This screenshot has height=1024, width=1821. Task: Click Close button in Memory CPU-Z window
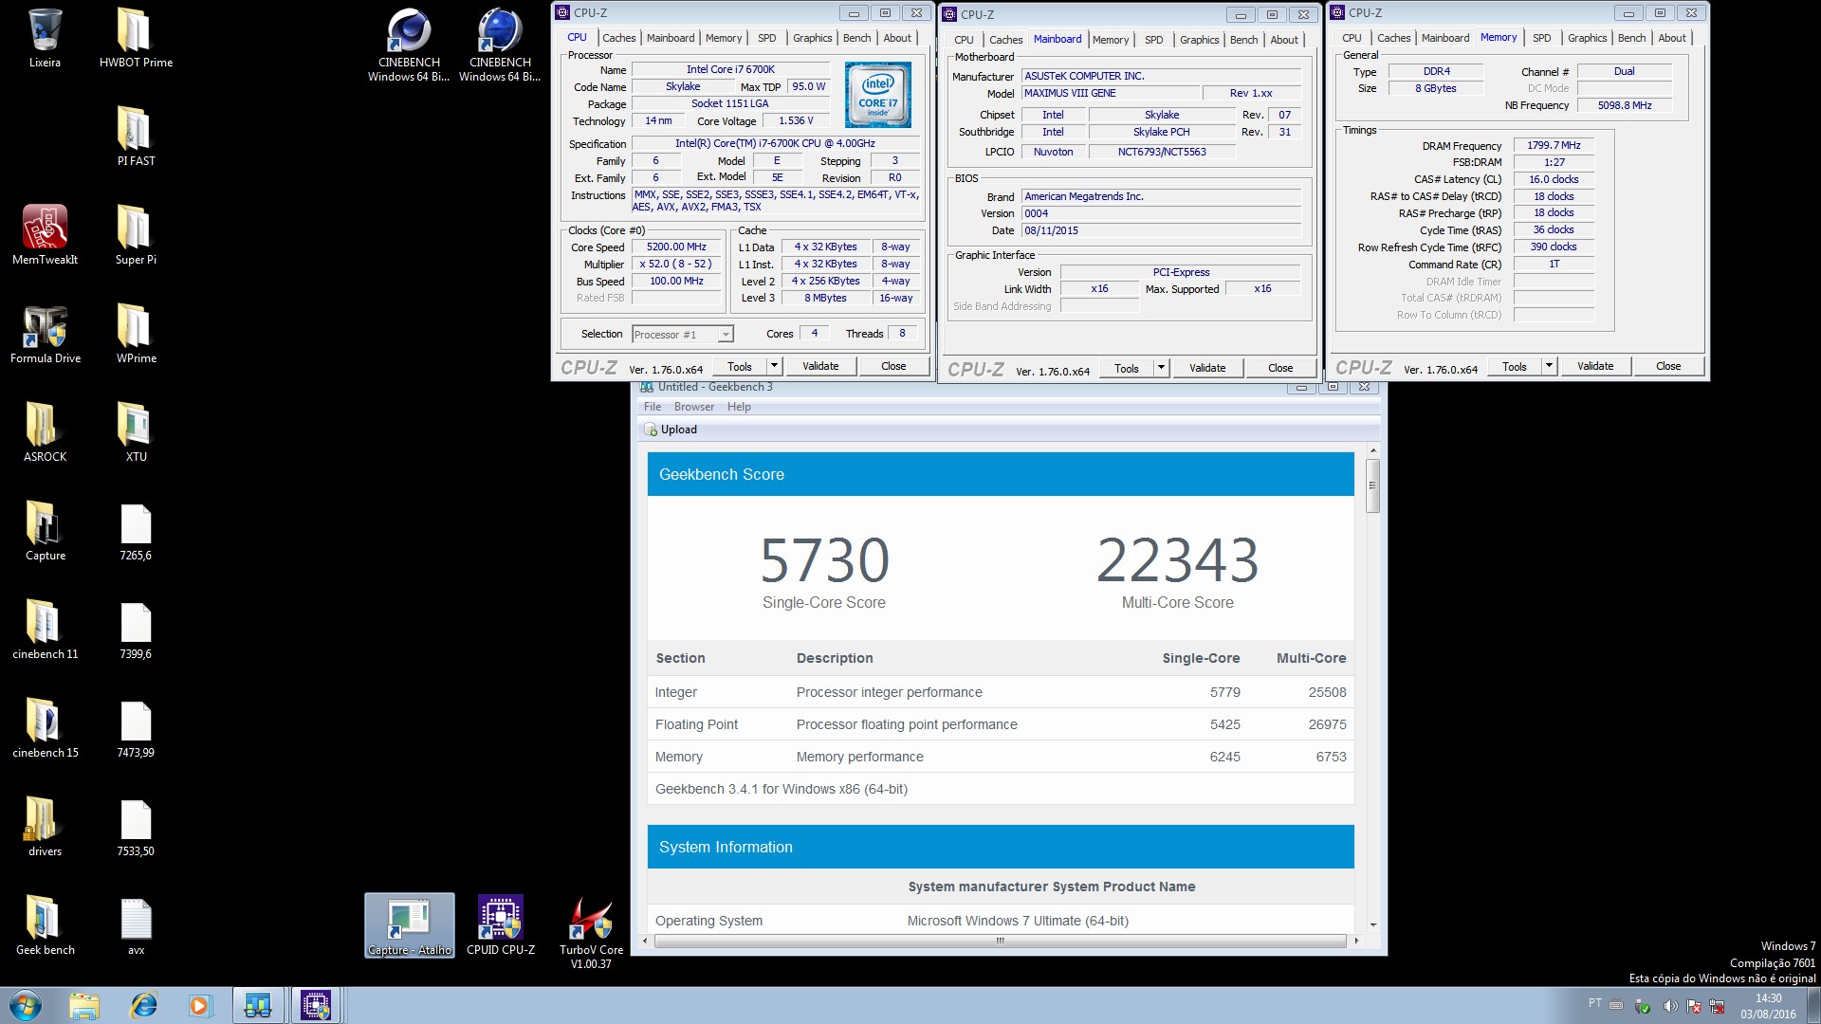pyautogui.click(x=1668, y=366)
